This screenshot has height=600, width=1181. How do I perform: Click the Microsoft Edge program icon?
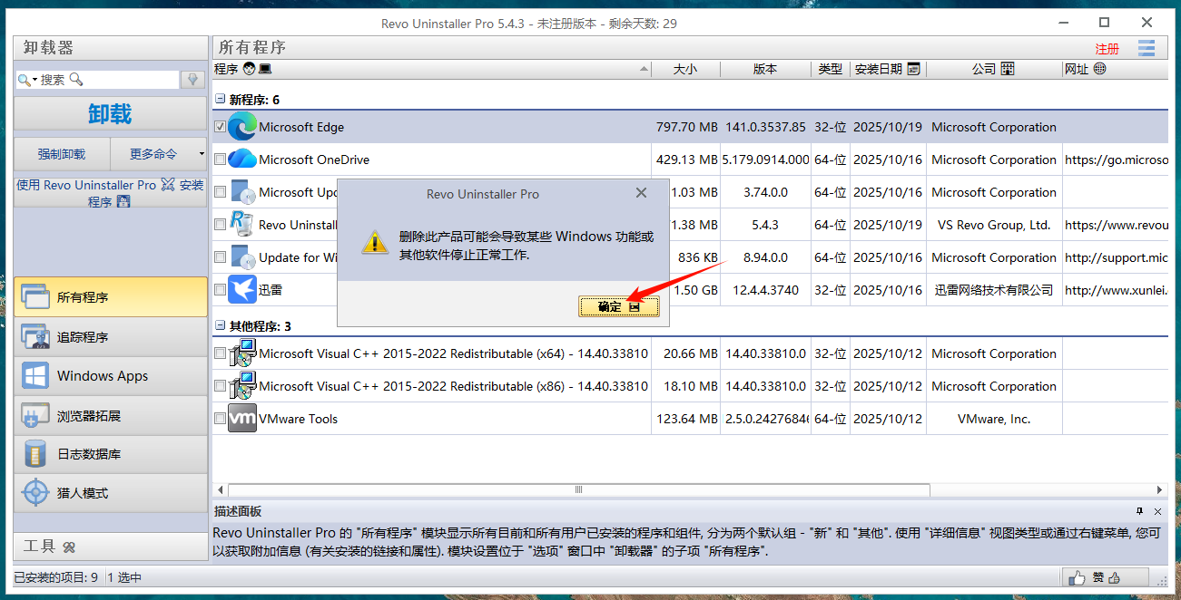pos(242,127)
